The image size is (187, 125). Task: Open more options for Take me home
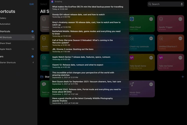point(180,58)
